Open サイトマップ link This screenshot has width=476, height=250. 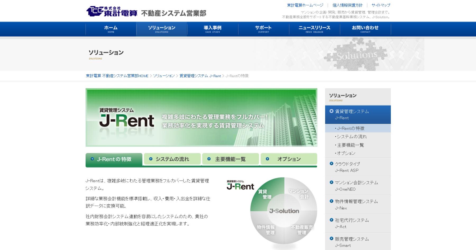(381, 5)
